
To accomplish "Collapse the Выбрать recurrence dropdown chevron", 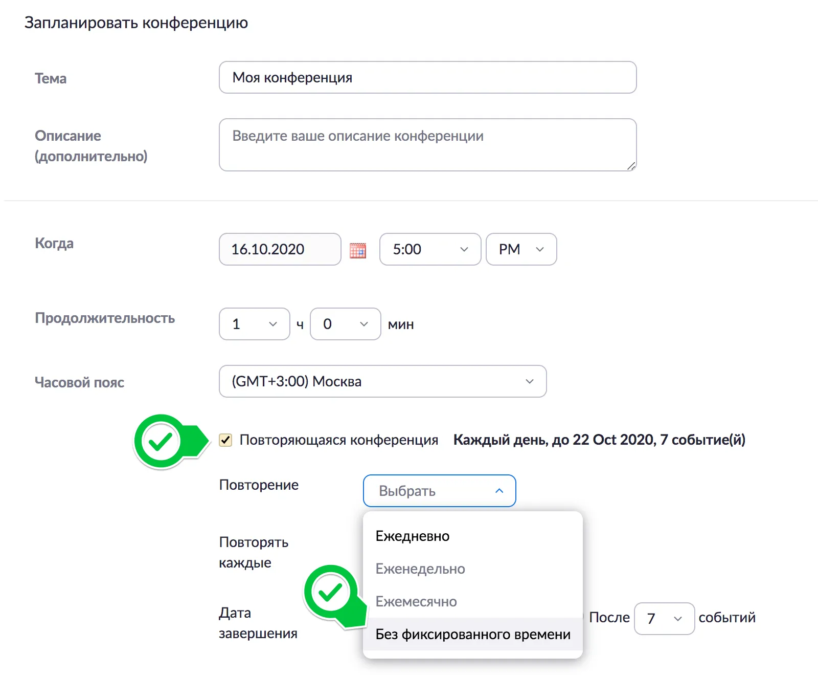I will coord(499,491).
